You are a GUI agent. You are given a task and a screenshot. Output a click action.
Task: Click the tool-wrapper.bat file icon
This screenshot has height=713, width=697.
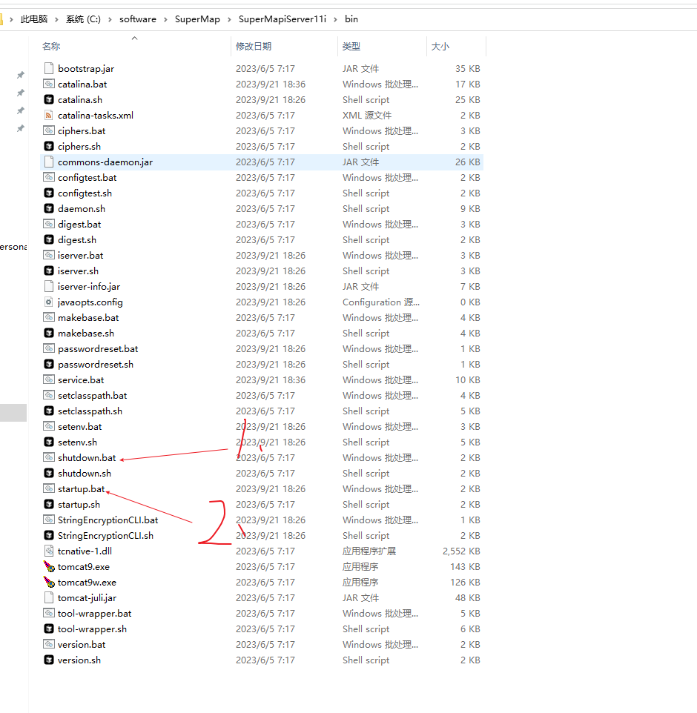tap(49, 614)
